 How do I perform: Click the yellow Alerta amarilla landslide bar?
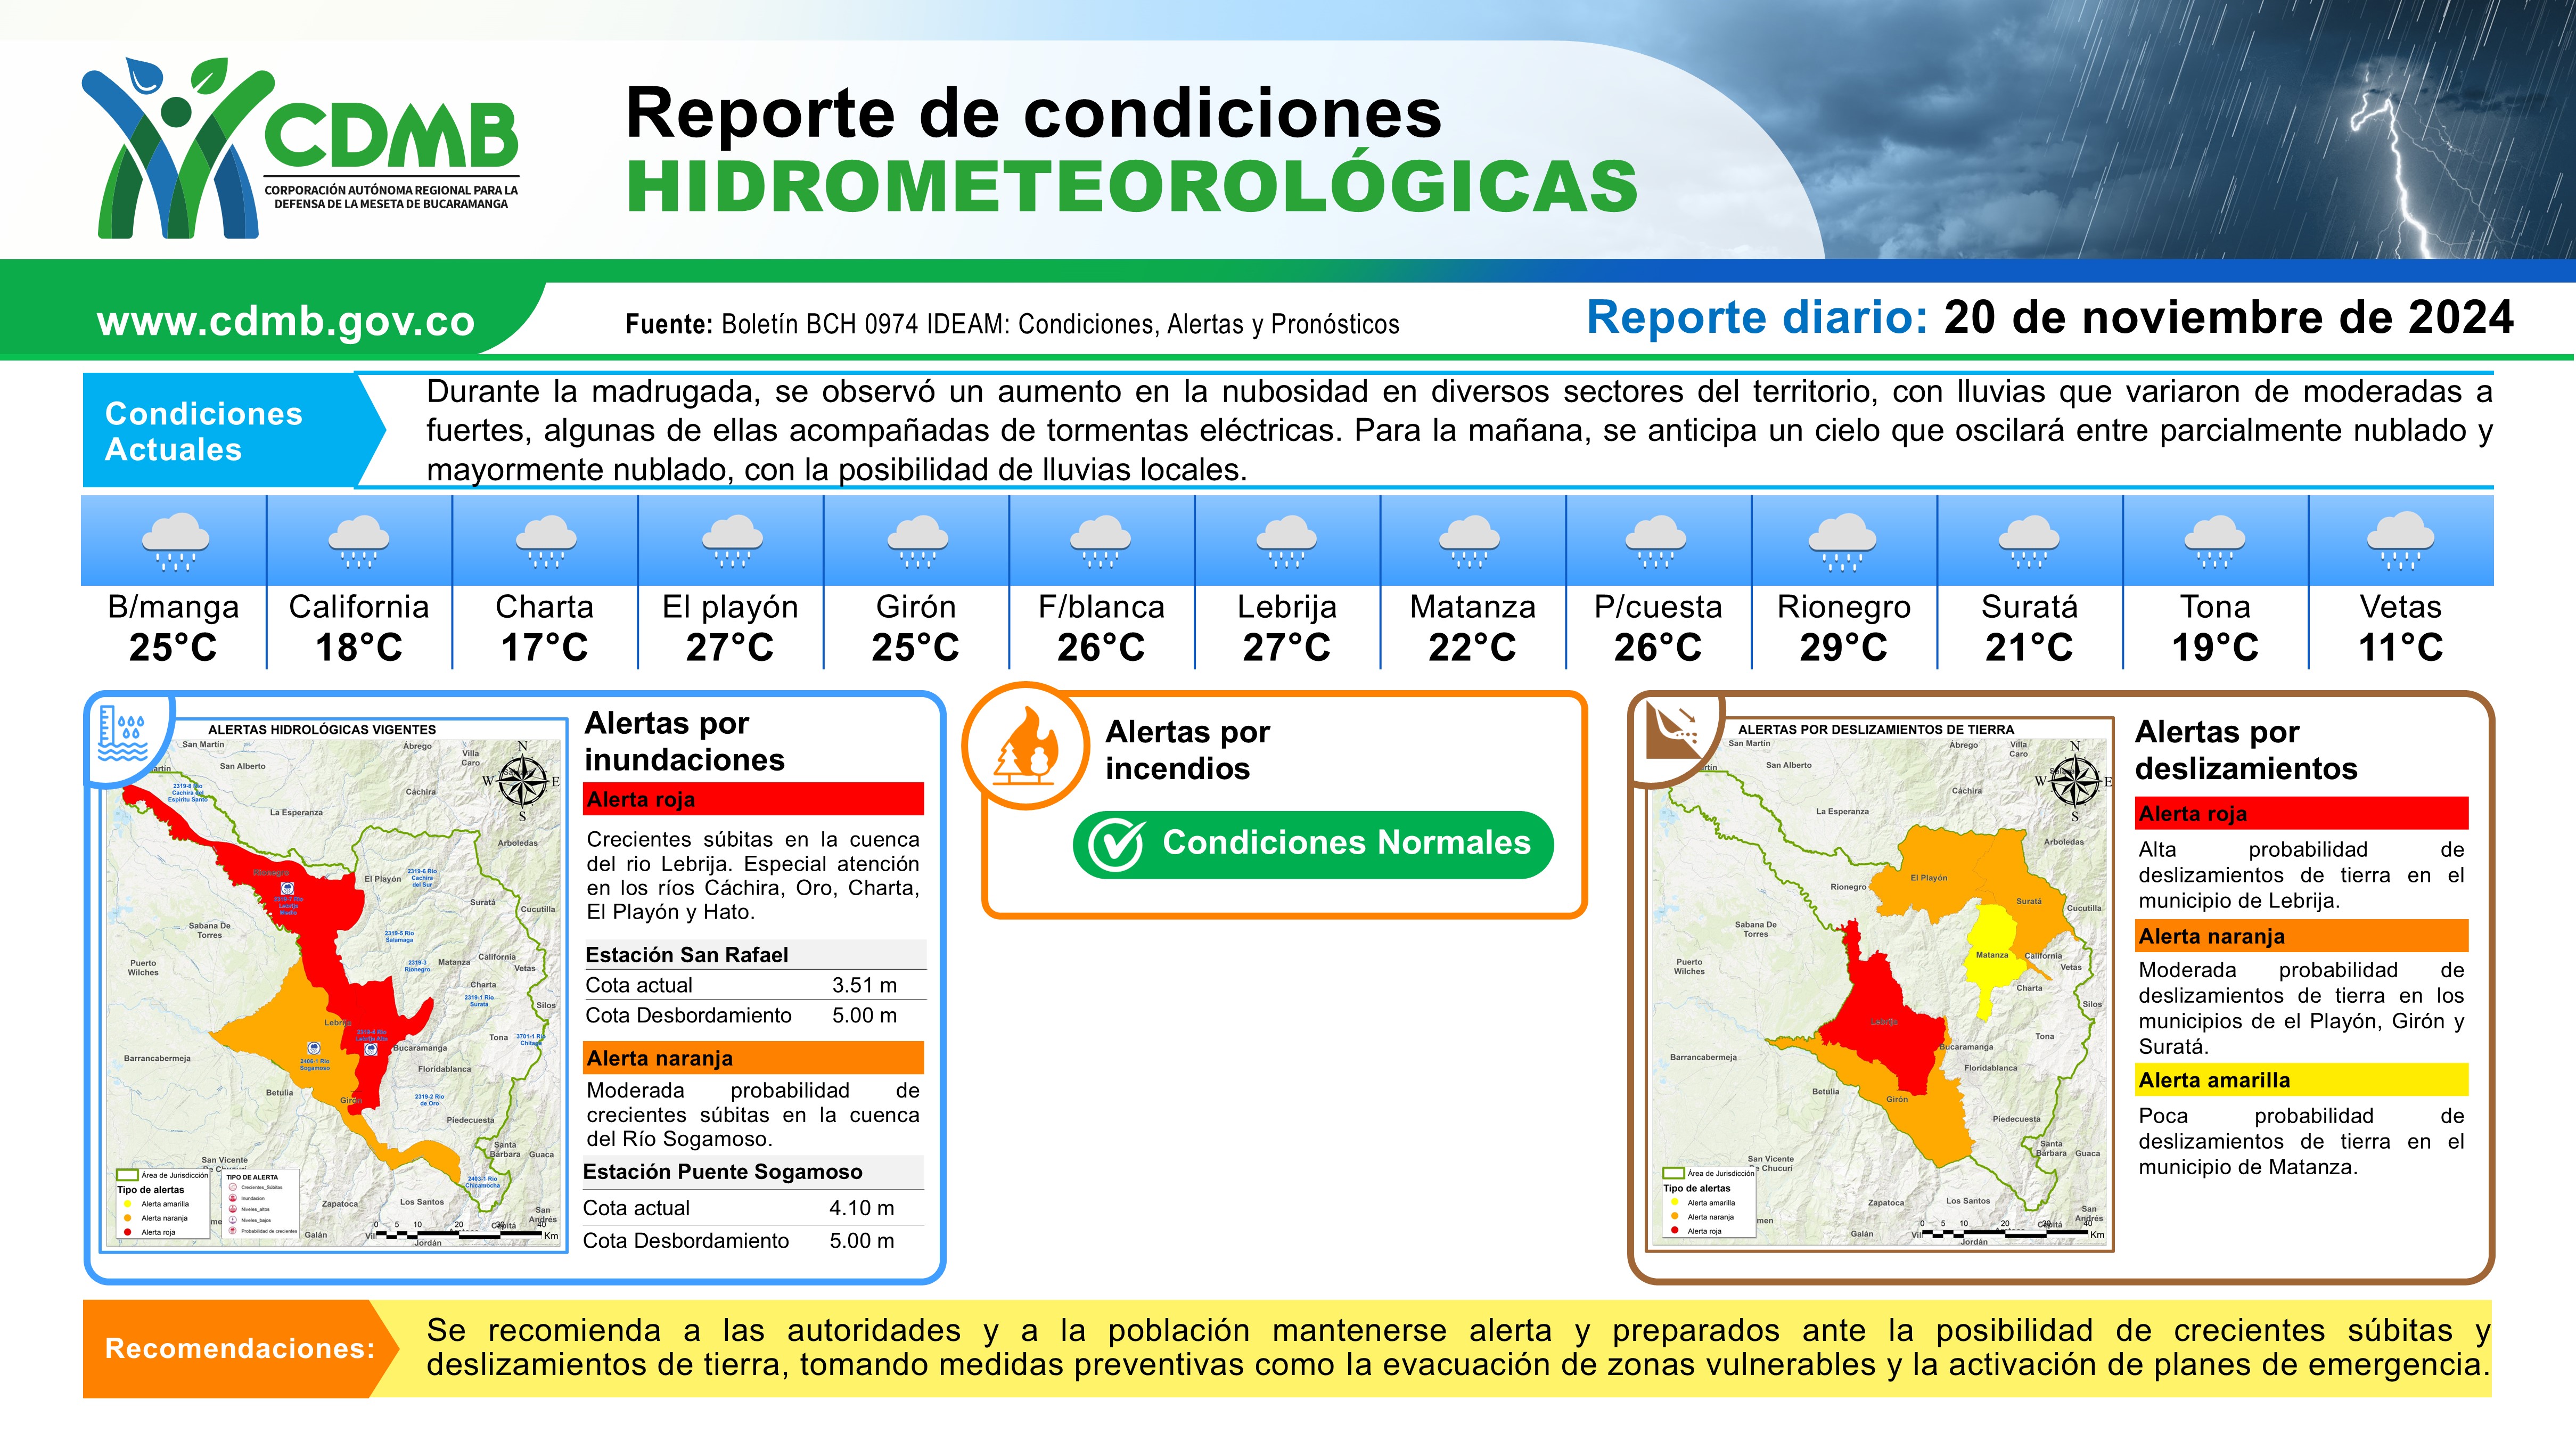(x=2301, y=1080)
